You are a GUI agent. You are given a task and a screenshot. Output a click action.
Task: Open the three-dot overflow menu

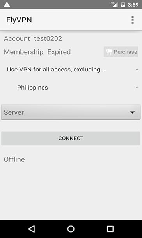coord(133,20)
